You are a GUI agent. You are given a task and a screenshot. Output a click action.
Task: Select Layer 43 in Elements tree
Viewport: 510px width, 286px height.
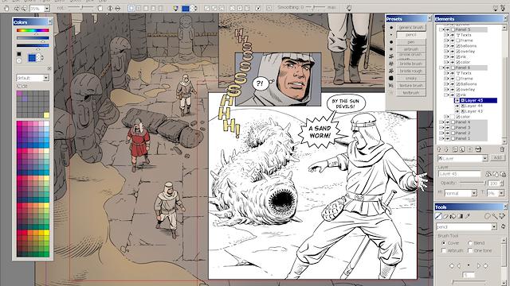474,111
